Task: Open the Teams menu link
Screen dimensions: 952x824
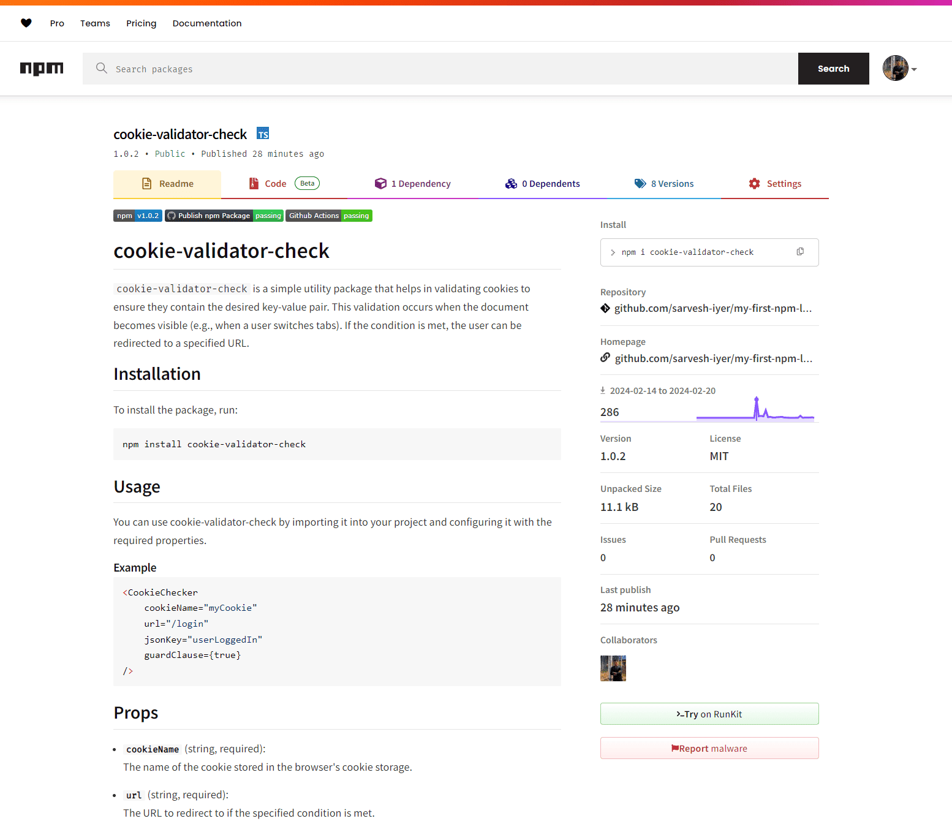Action: click(x=95, y=23)
